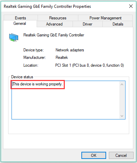Click the "Network adapters" device type value
137x163 pixels.
tap(70, 50)
